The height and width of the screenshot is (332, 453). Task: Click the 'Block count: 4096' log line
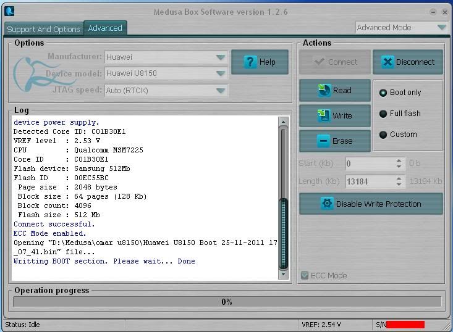54,205
